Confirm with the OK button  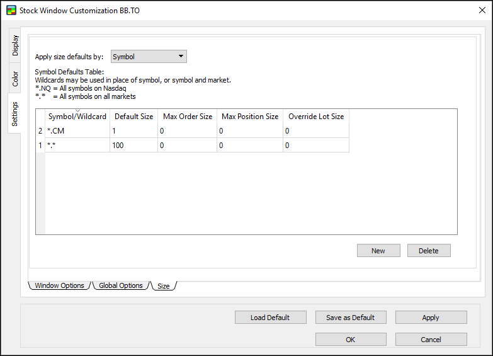point(350,340)
